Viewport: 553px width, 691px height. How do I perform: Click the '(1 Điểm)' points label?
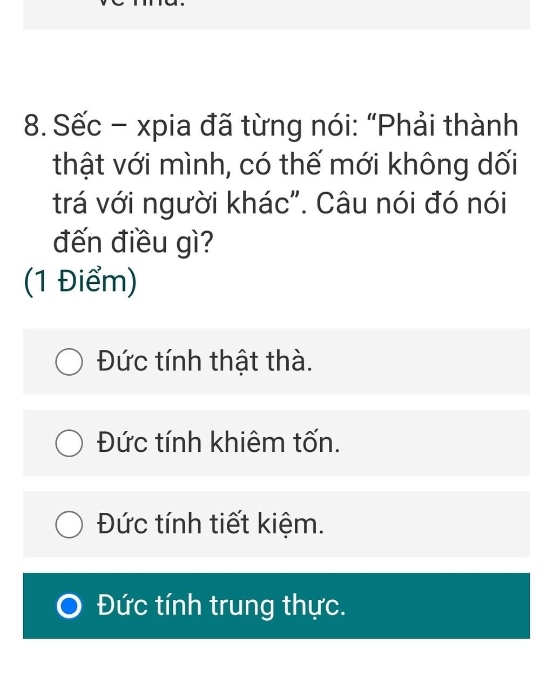pos(80,282)
